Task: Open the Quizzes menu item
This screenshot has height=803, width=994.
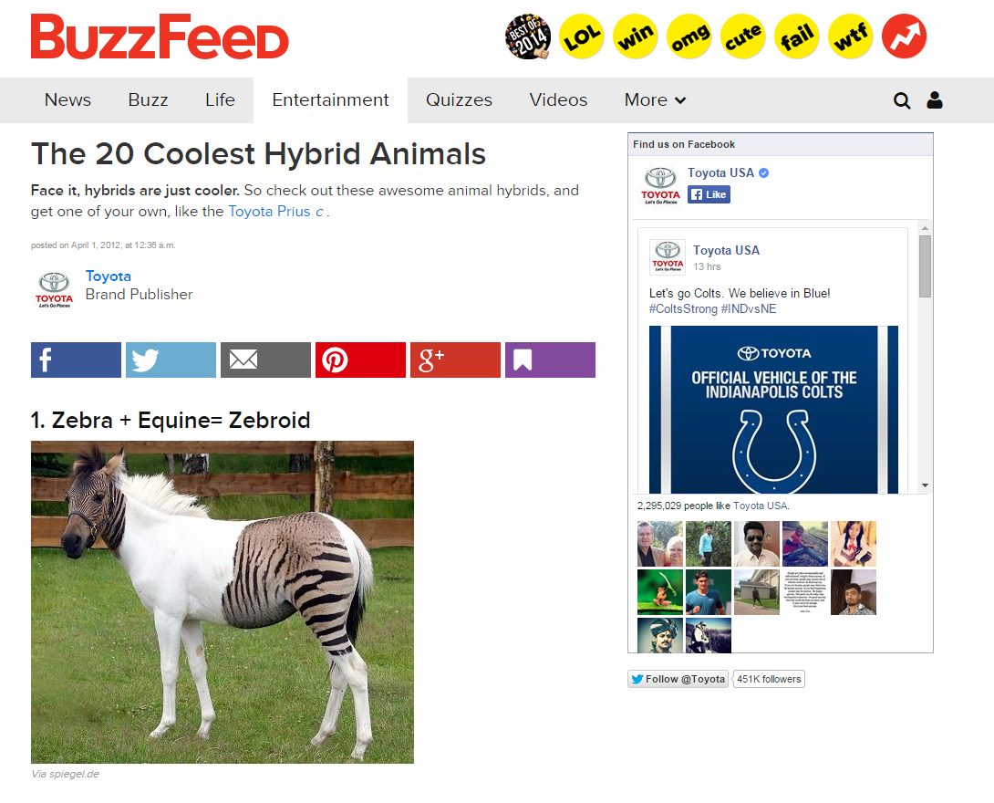Action: 459,100
